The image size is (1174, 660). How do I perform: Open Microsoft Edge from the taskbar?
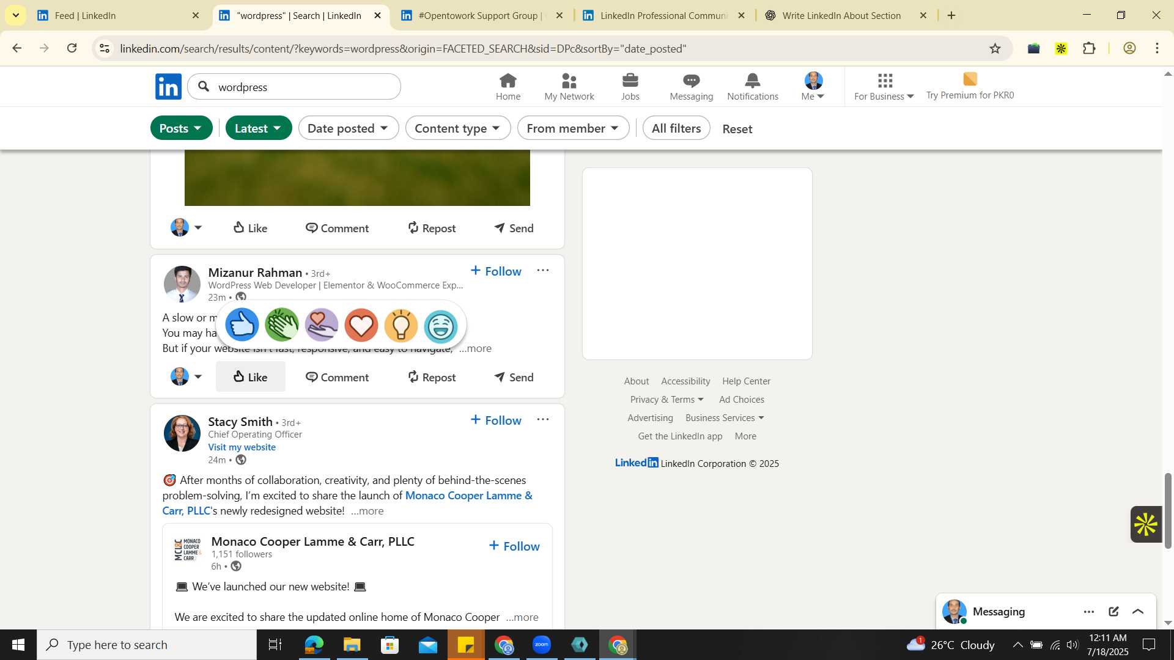(314, 645)
